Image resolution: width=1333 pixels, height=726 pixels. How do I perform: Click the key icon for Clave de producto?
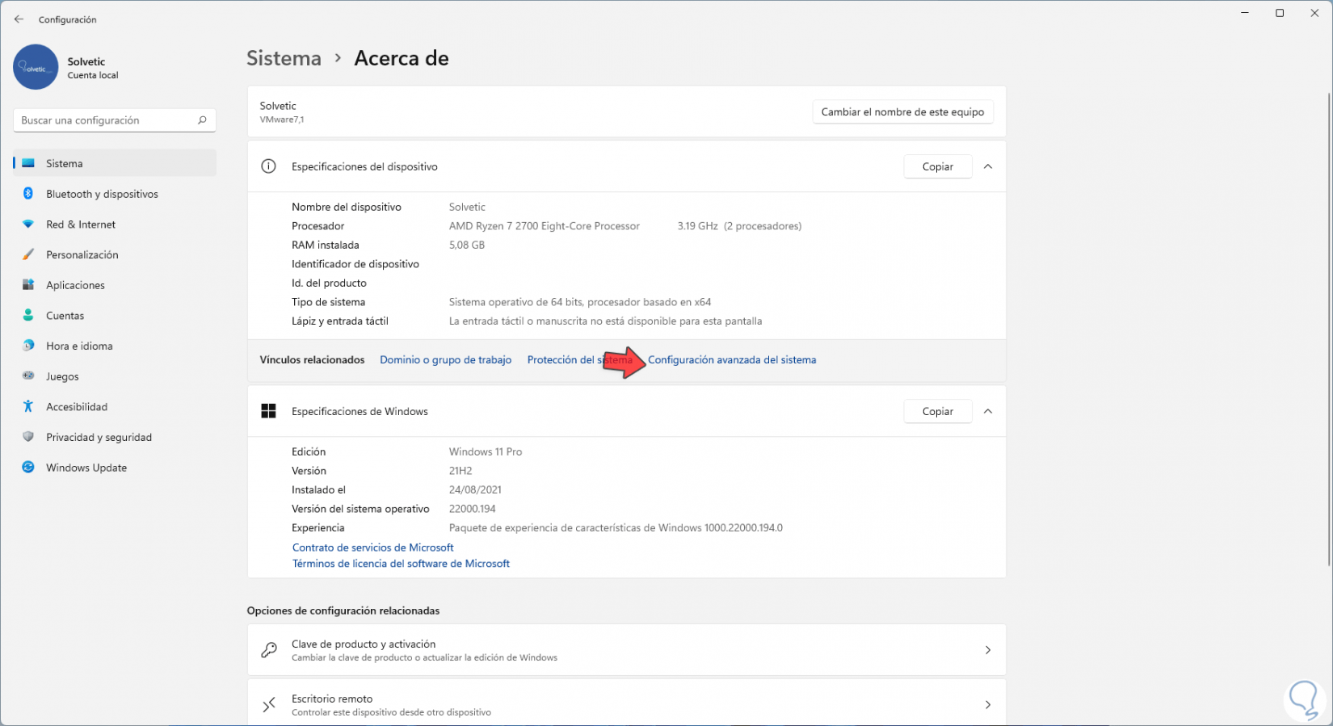269,650
